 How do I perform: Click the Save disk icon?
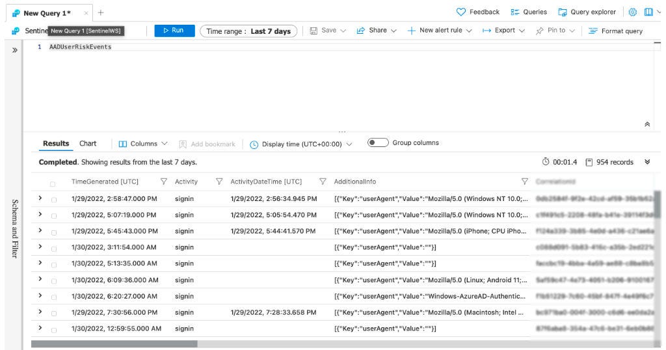click(313, 31)
